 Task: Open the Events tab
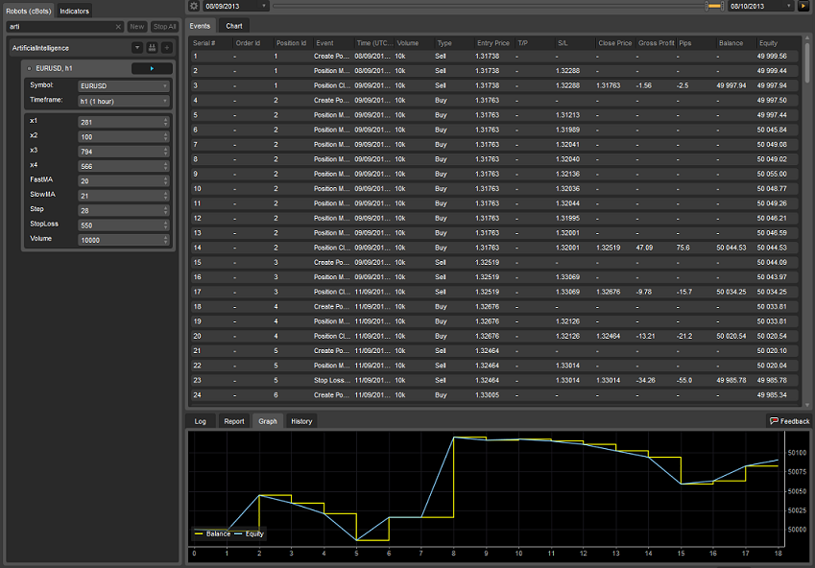click(x=200, y=26)
